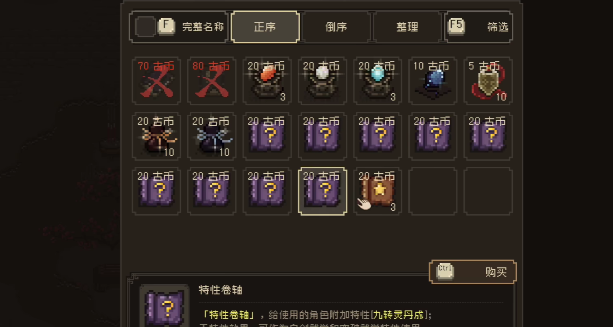This screenshot has width=613, height=327.
Task: Switch to descending order tab 倒序
Action: click(x=336, y=27)
